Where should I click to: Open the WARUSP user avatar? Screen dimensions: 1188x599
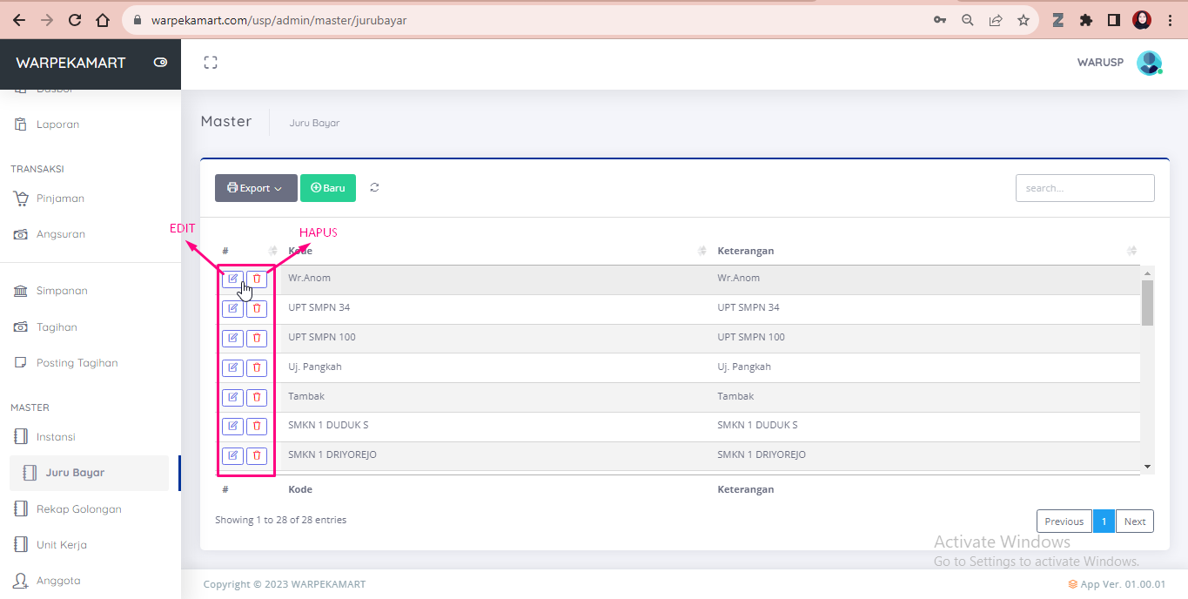tap(1150, 63)
